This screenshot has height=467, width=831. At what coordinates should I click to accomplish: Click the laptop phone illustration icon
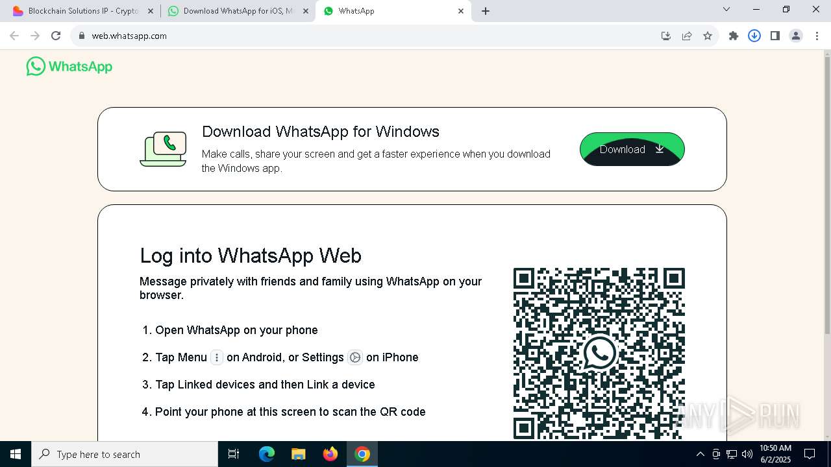click(163, 149)
